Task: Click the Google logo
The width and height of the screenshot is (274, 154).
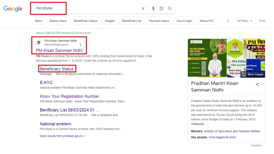Action: 13,9
